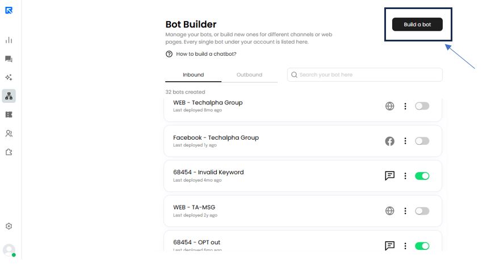Disable the 68454 - Invalid Keyword bot toggle
The height and width of the screenshot is (264, 491).
(x=422, y=176)
